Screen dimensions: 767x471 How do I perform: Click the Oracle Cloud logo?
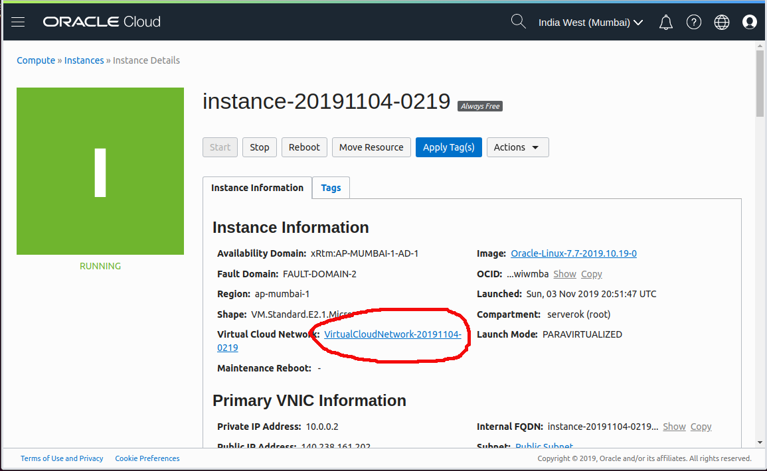(101, 21)
